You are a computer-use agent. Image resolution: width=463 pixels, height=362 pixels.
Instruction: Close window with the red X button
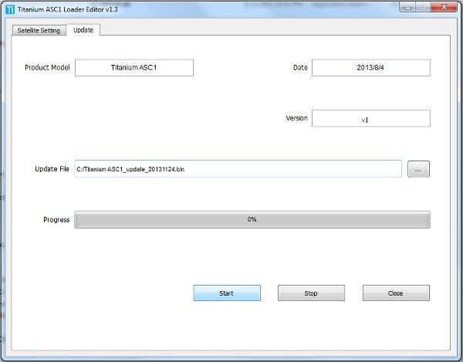pyautogui.click(x=444, y=7)
